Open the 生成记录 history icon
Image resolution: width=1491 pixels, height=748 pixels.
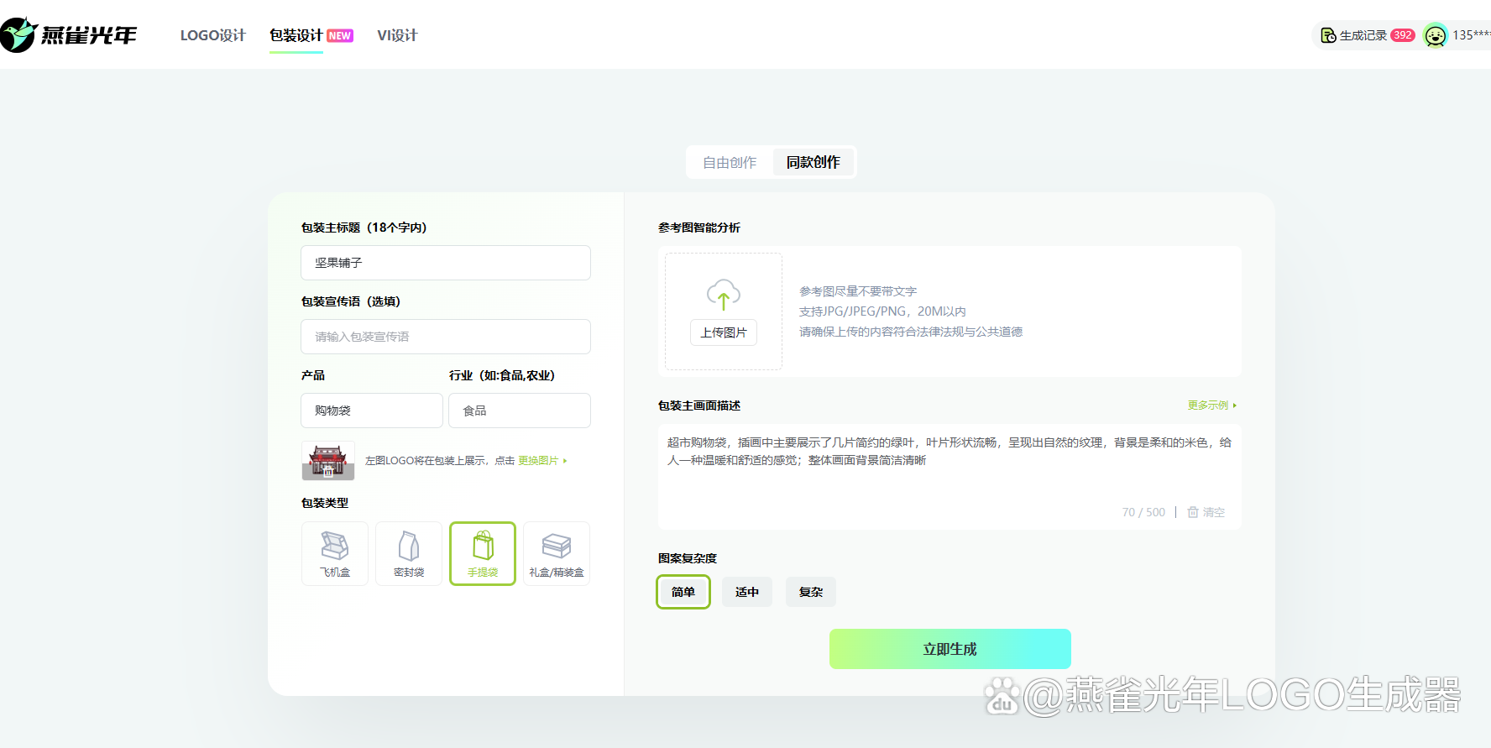pos(1328,35)
